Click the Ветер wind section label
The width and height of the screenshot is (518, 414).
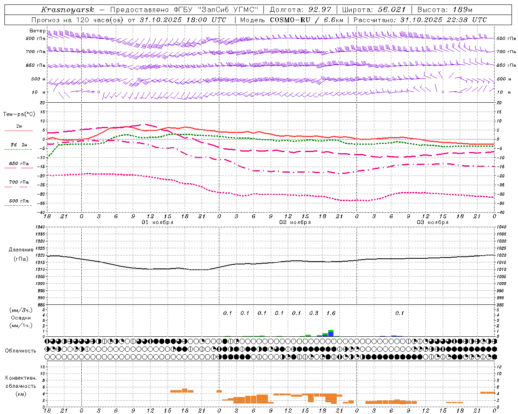pyautogui.click(x=37, y=31)
